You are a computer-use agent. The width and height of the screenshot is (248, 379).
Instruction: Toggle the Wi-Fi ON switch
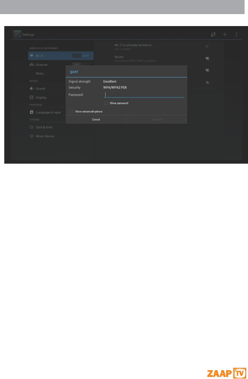coord(81,56)
